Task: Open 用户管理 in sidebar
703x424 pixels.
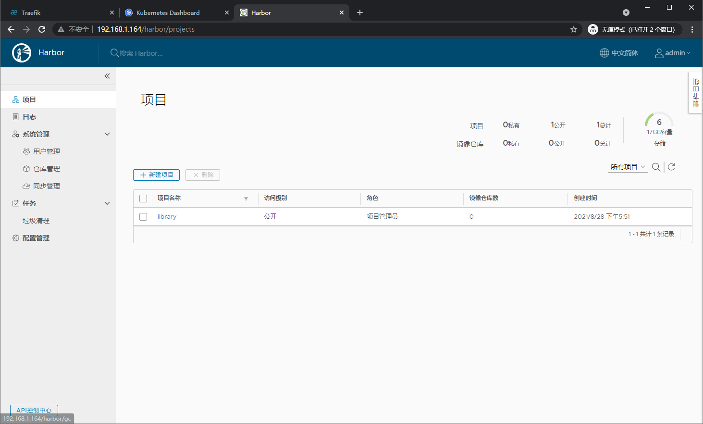Action: [46, 151]
